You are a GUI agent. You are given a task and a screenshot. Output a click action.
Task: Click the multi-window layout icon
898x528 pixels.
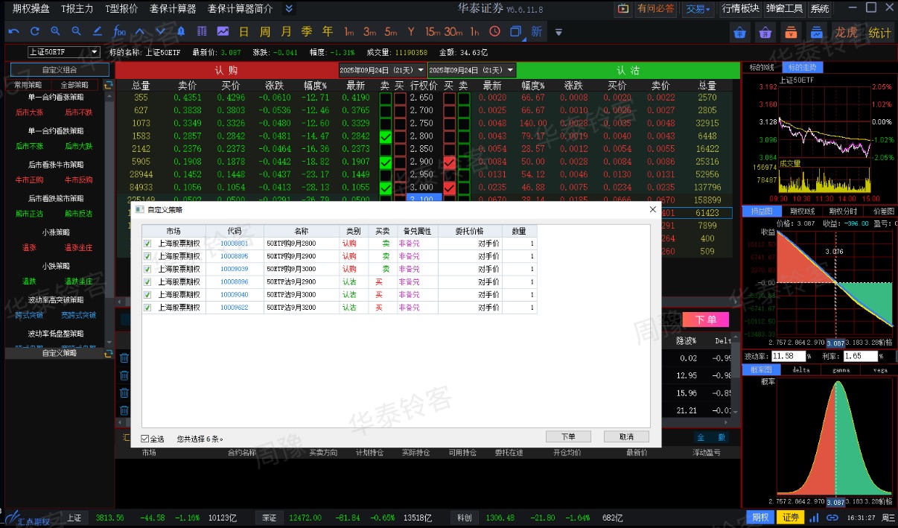(x=515, y=32)
